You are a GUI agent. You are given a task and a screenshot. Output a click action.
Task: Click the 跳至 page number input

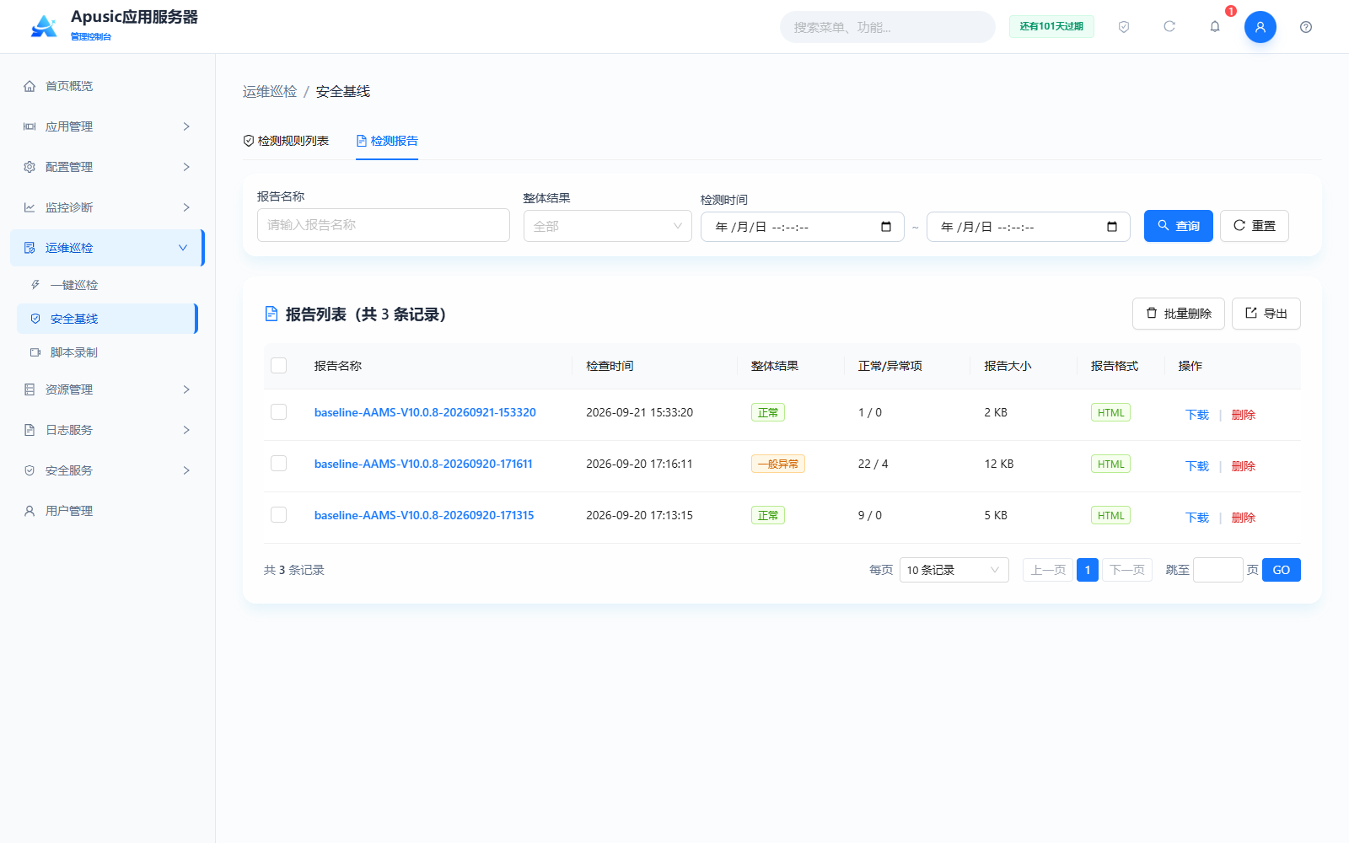point(1218,570)
